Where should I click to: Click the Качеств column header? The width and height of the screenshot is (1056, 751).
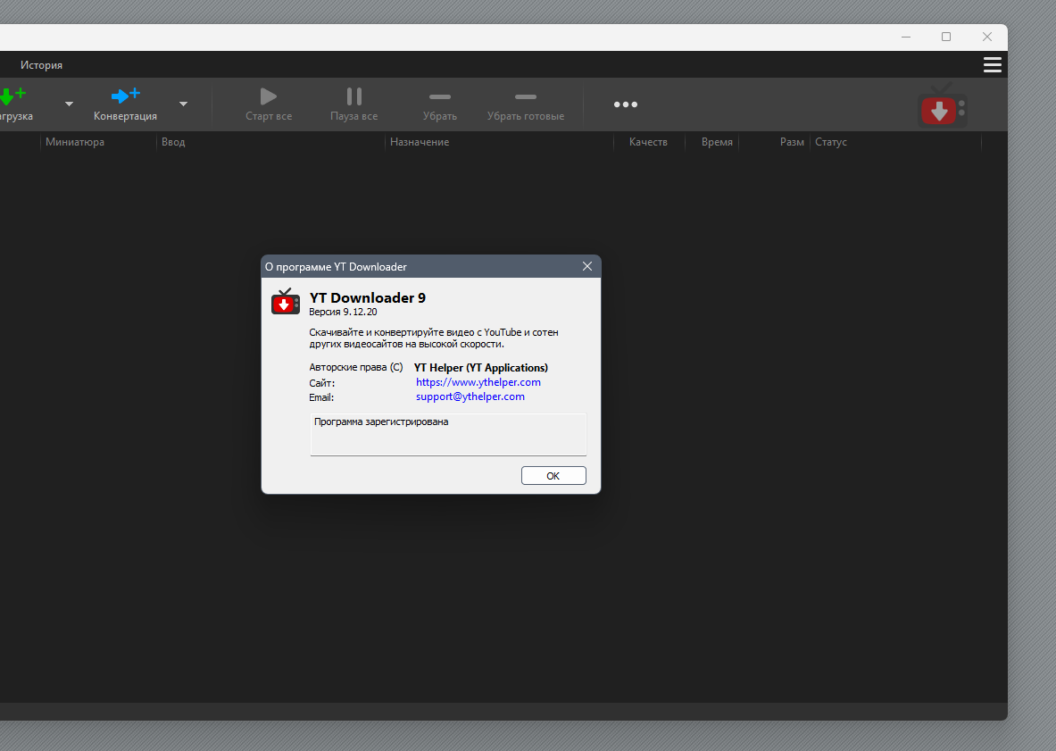(x=649, y=142)
